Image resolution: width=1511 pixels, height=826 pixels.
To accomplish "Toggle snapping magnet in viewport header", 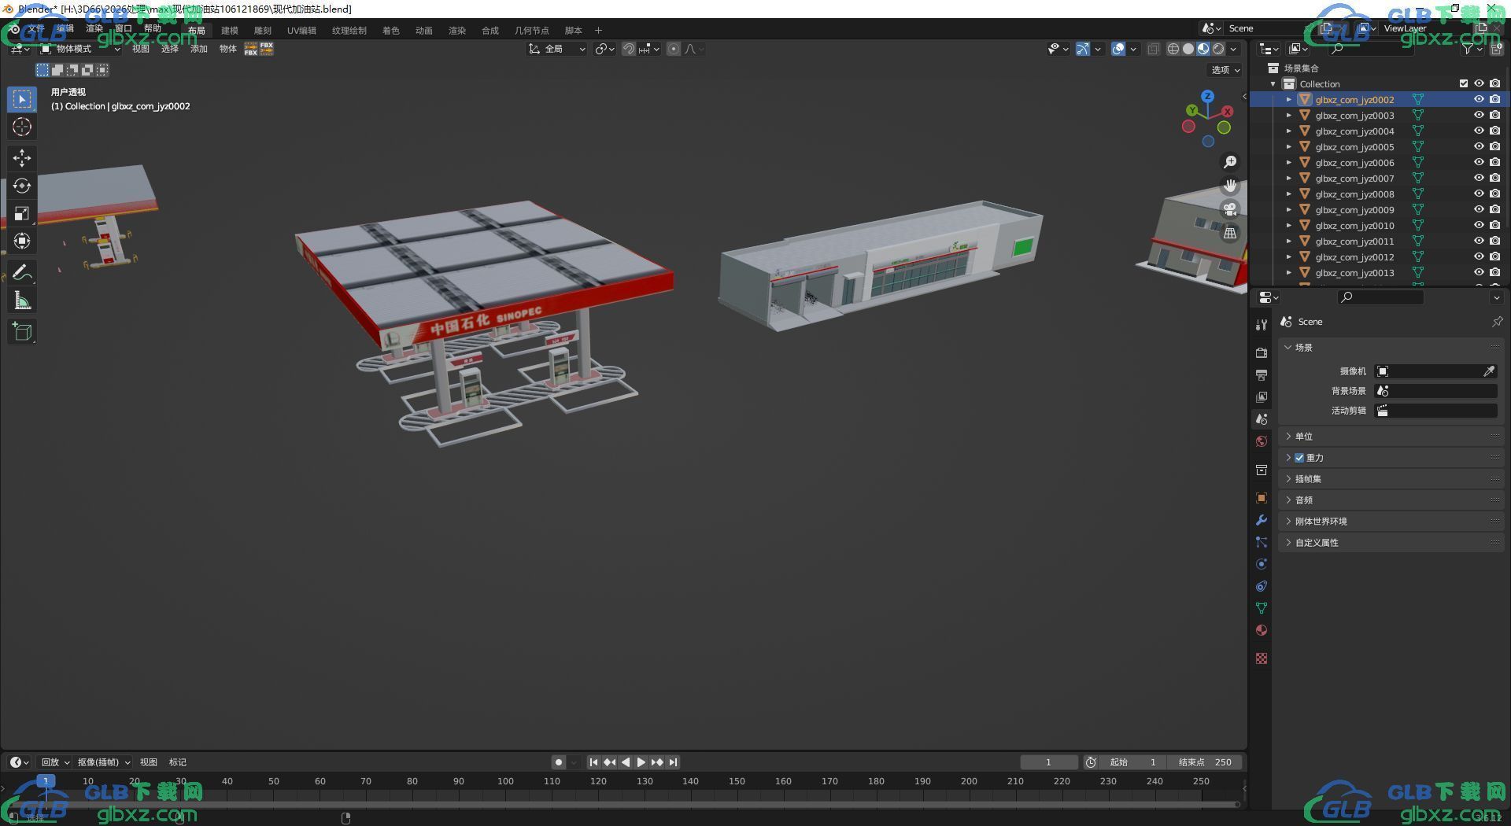I will click(x=629, y=49).
